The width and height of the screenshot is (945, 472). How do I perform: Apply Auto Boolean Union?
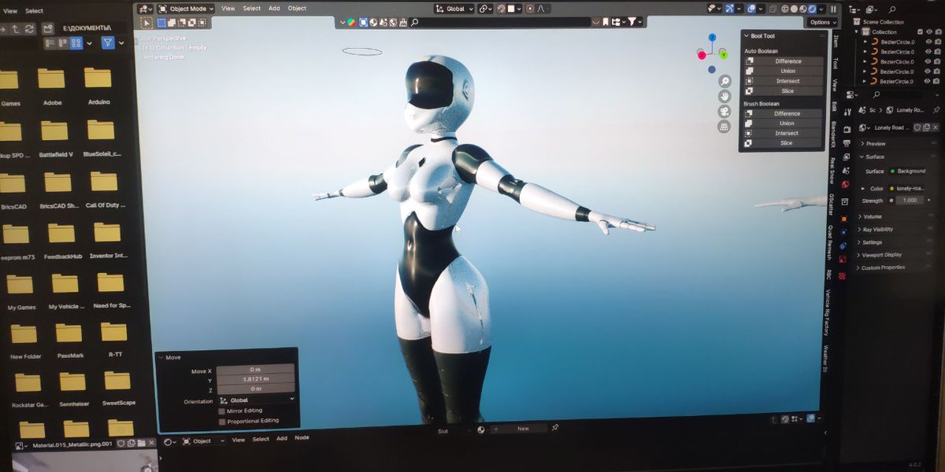click(784, 71)
